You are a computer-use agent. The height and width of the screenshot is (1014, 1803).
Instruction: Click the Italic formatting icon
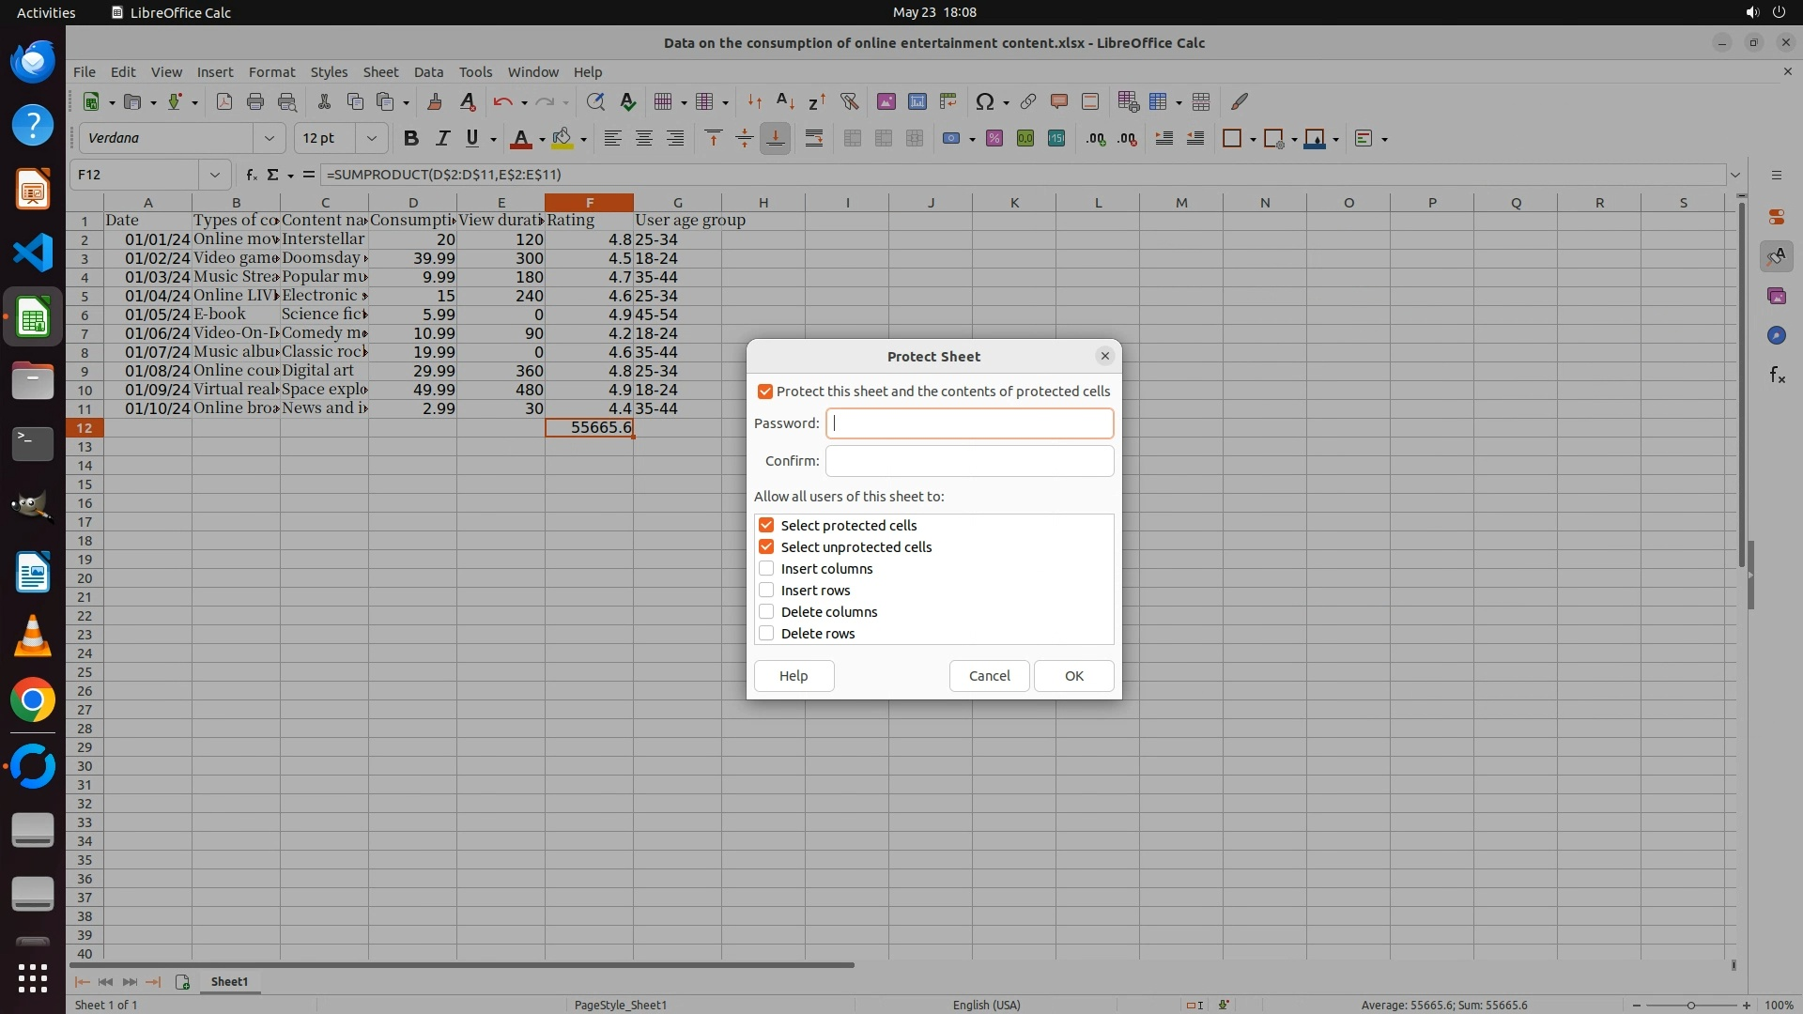[x=441, y=139]
